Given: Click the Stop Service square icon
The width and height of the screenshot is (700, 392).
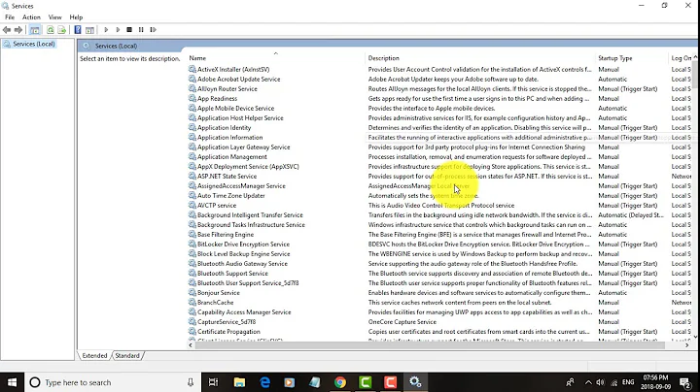Looking at the screenshot, I should click(x=129, y=30).
